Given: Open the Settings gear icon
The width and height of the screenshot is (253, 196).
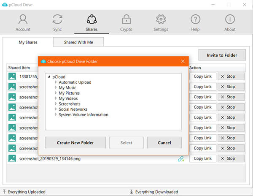Looking at the screenshot, I should click(161, 19).
